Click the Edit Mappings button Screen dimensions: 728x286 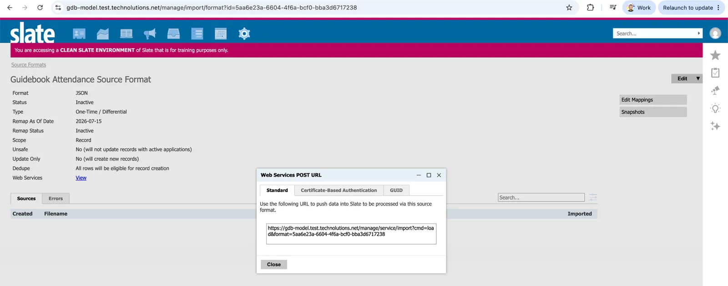[x=653, y=100]
